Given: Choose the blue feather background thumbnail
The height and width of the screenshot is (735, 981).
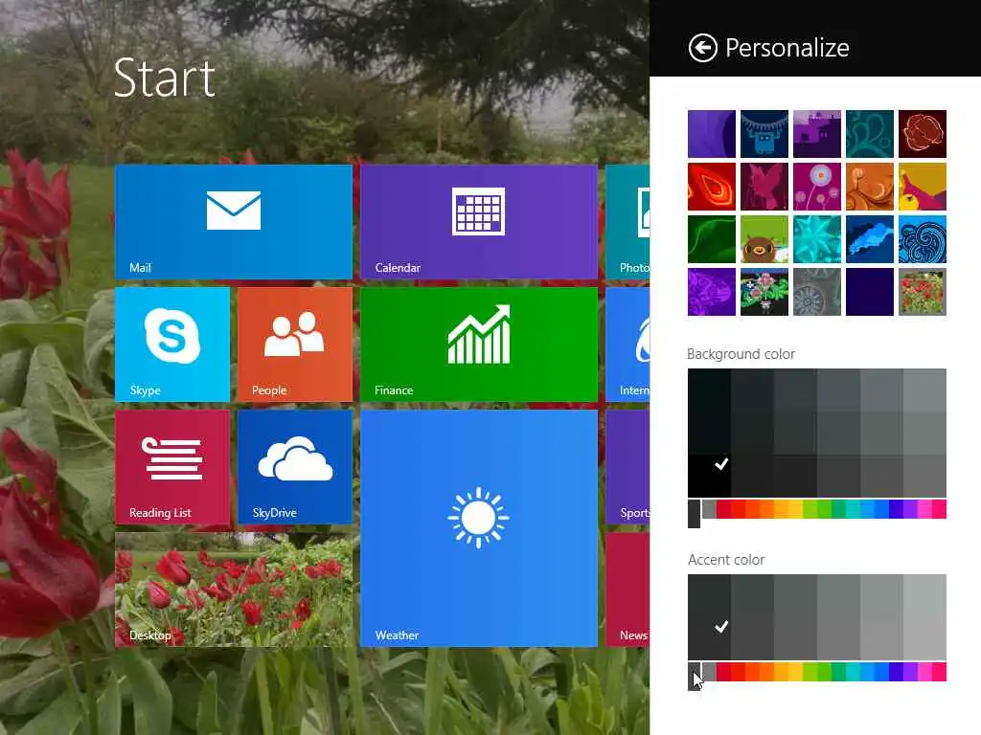Looking at the screenshot, I should [870, 239].
